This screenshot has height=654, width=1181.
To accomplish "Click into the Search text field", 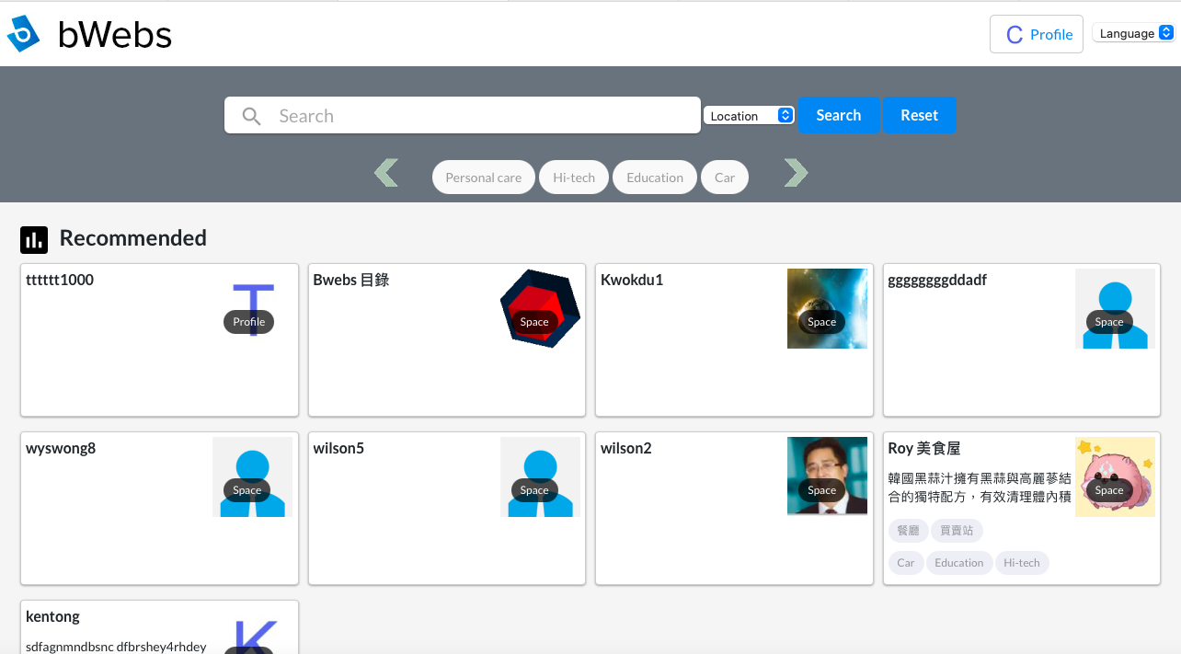I will [478, 116].
